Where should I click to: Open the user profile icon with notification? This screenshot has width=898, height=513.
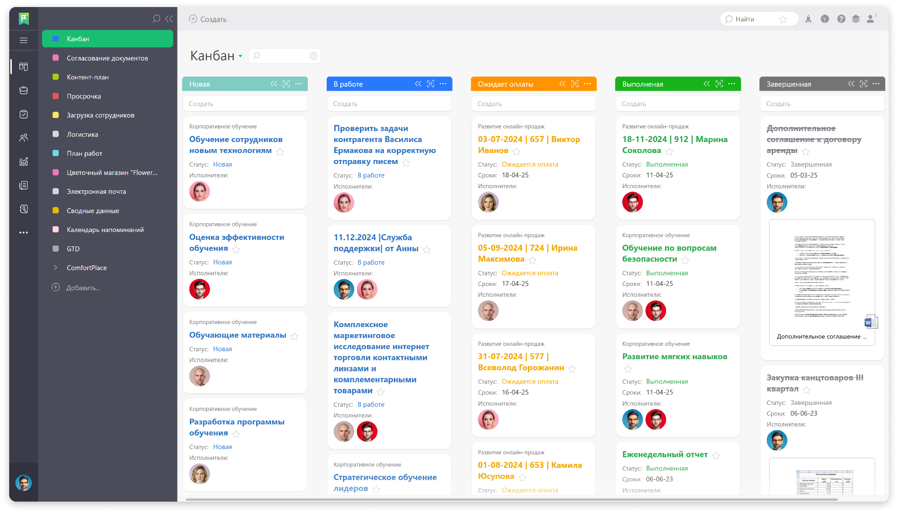coord(871,19)
